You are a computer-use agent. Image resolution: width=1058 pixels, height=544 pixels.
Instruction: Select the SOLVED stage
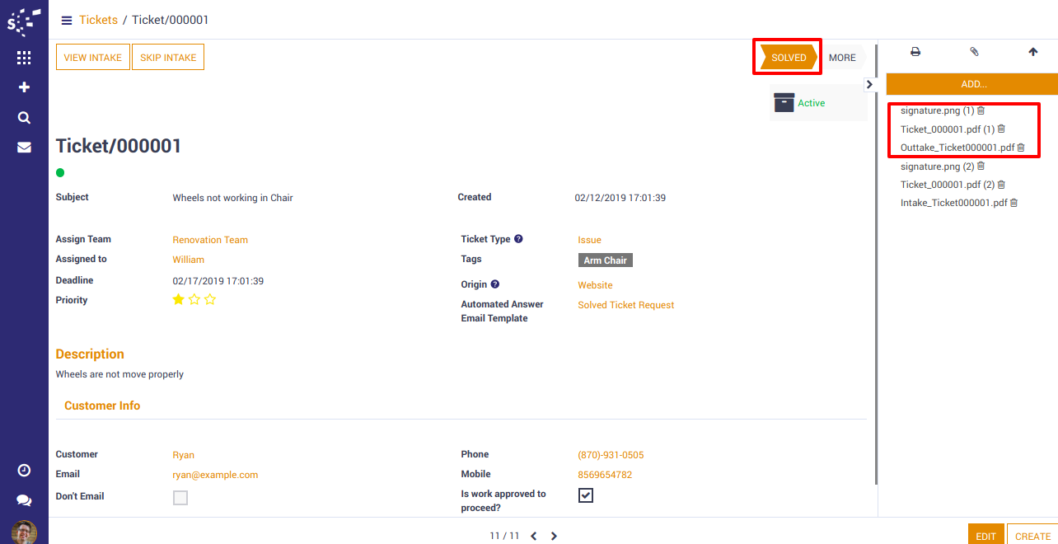tap(788, 58)
